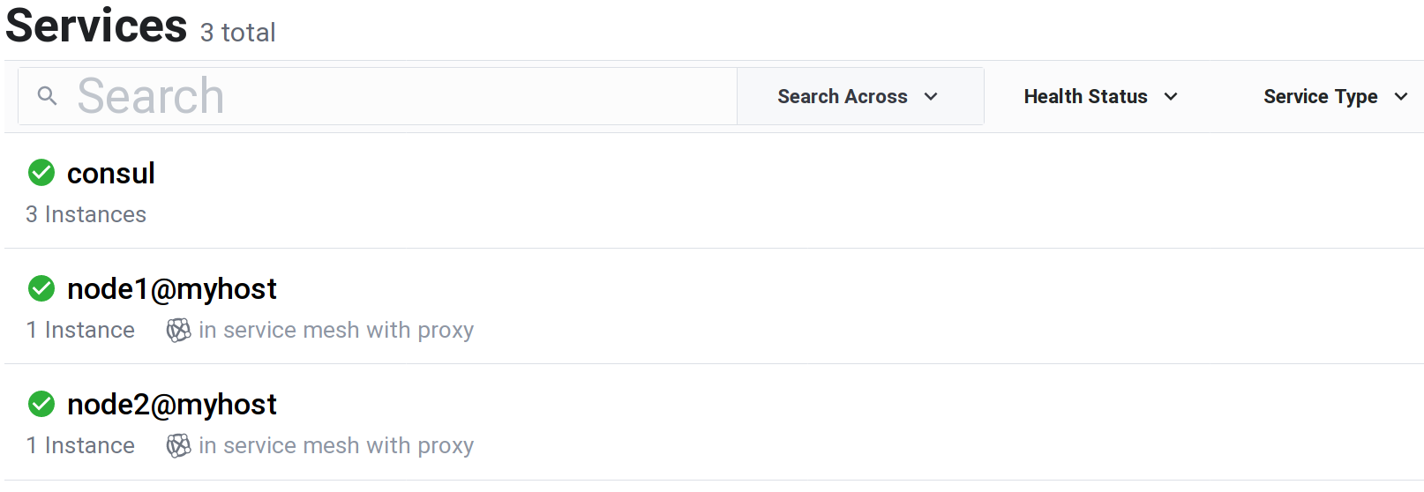Open the Search Across dropdown
This screenshot has width=1424, height=492.
(858, 97)
